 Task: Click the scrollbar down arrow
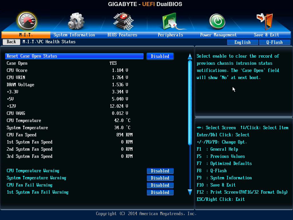(x=190, y=192)
